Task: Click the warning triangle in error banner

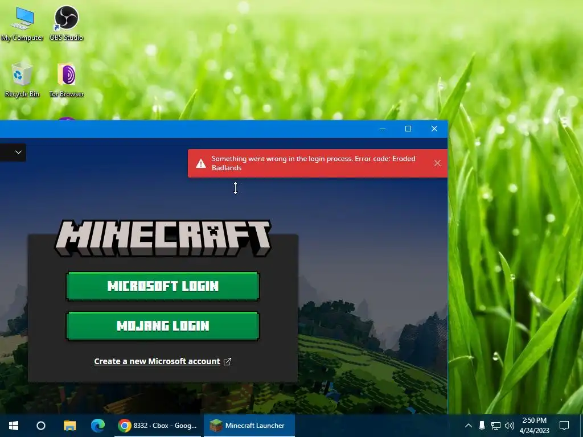Action: [201, 163]
